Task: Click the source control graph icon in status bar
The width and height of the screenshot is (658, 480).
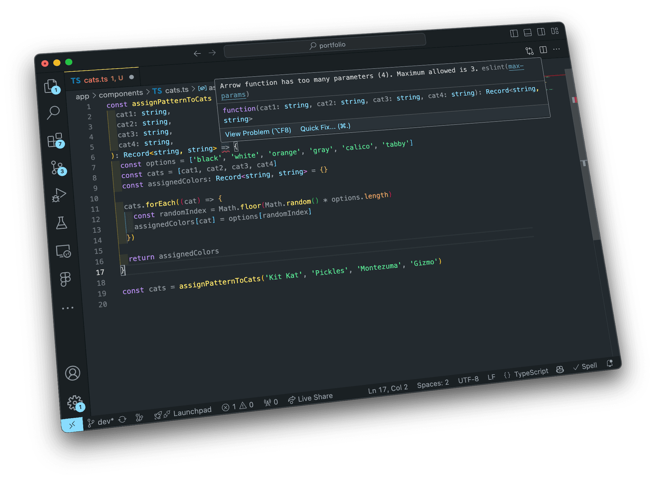Action: (x=139, y=418)
